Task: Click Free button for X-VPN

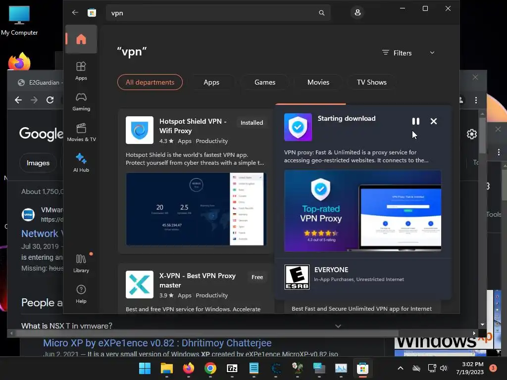Action: click(x=257, y=277)
